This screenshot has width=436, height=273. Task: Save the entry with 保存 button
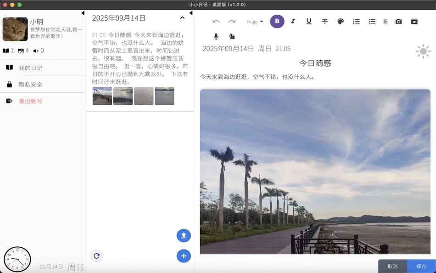point(421,266)
